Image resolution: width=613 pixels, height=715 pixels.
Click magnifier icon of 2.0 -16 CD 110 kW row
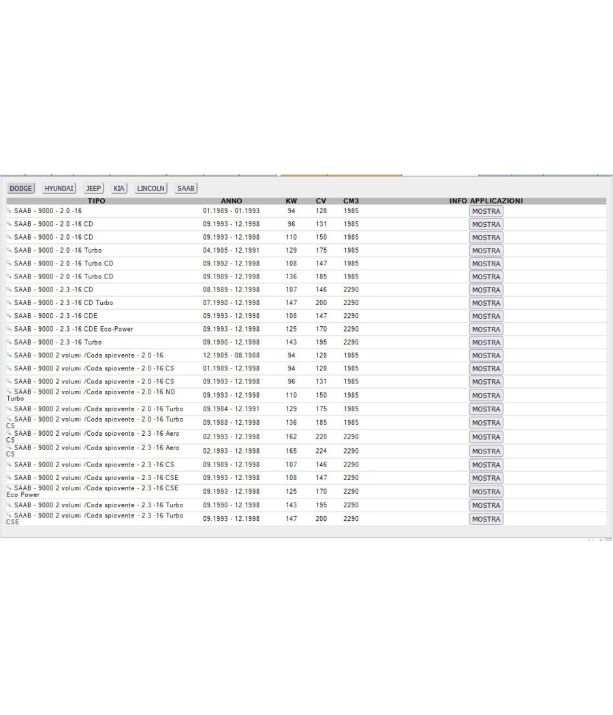click(x=9, y=237)
